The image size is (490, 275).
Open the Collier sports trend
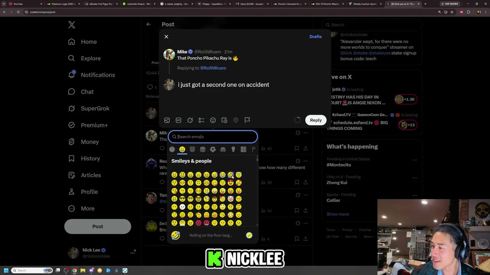point(333,201)
